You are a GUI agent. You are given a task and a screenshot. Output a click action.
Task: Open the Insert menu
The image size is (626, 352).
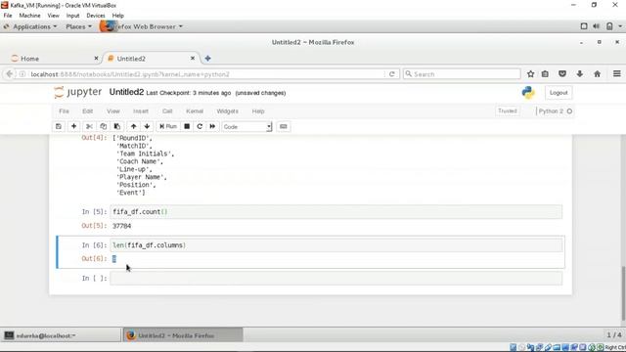[141, 111]
